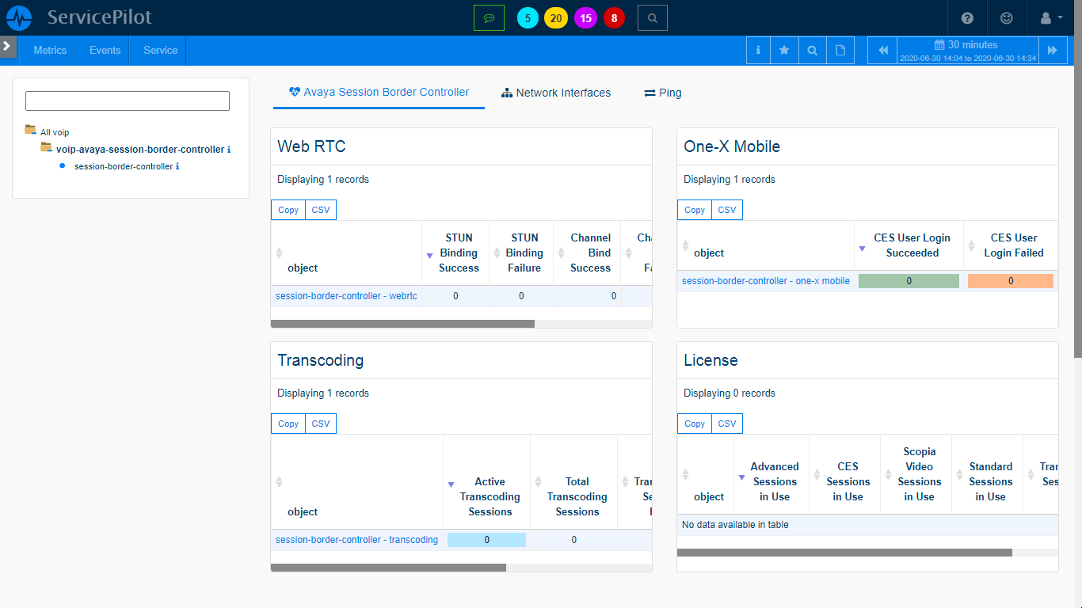The width and height of the screenshot is (1082, 608).
Task: Advance time period with forward arrows
Action: coord(1052,51)
